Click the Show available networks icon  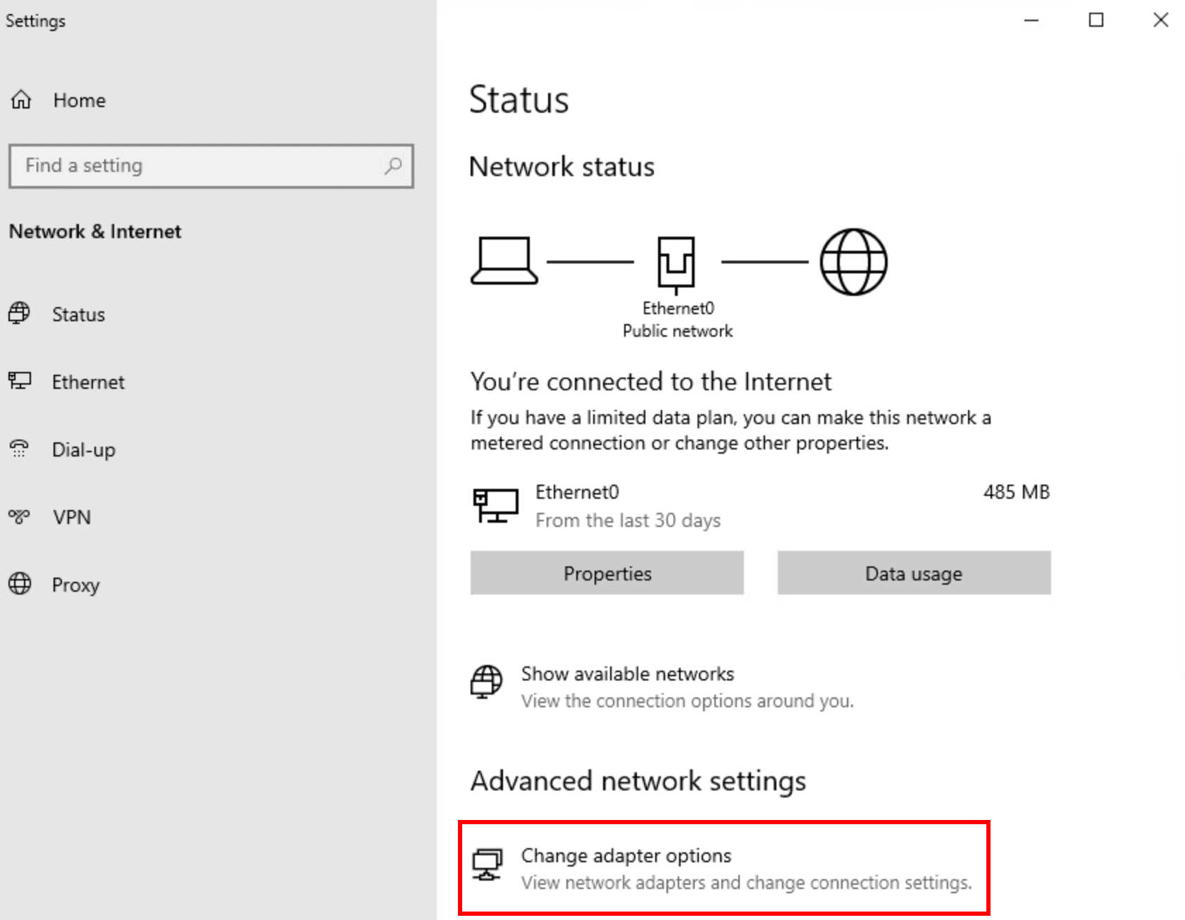tap(486, 682)
